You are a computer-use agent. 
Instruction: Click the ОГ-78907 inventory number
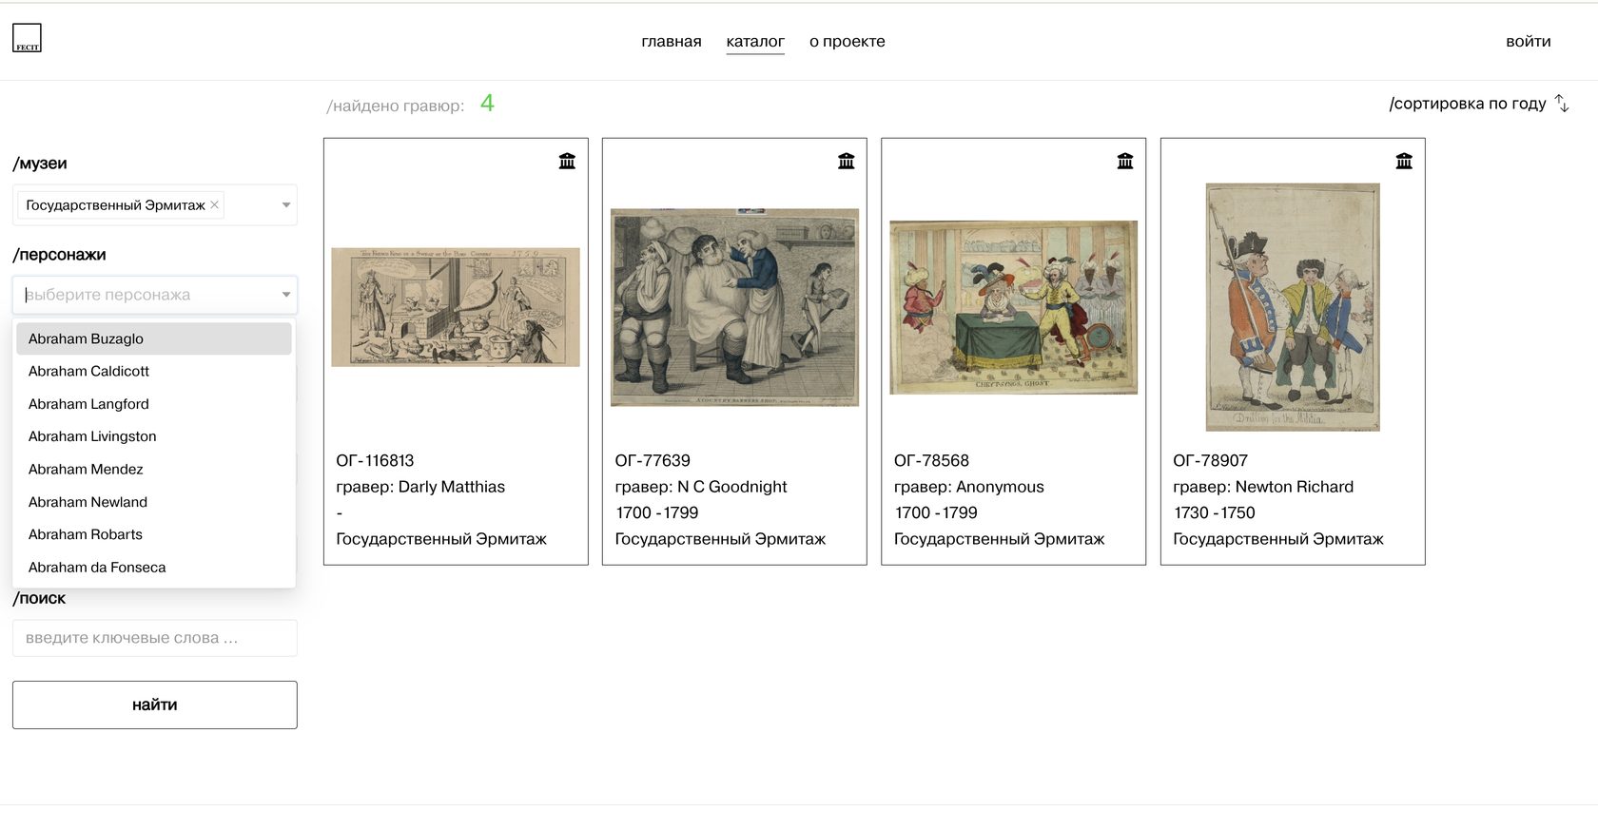click(1210, 460)
